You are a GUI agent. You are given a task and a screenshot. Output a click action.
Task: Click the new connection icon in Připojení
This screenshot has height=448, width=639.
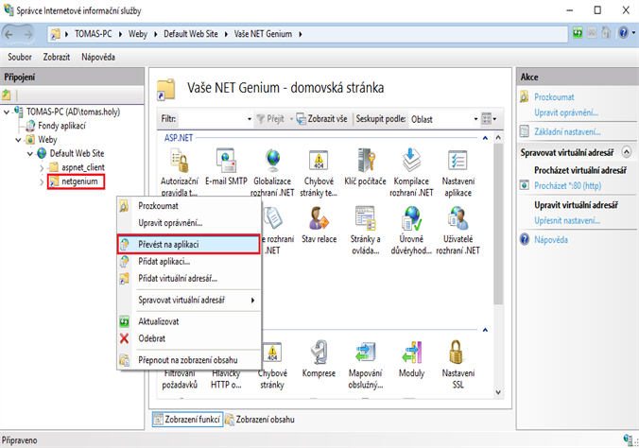(7, 95)
